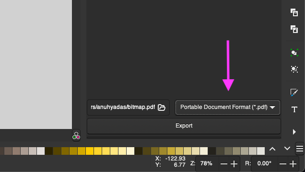Open the Portable Document Format dropdown
Viewport: 305px width, 172px height.
[228, 107]
